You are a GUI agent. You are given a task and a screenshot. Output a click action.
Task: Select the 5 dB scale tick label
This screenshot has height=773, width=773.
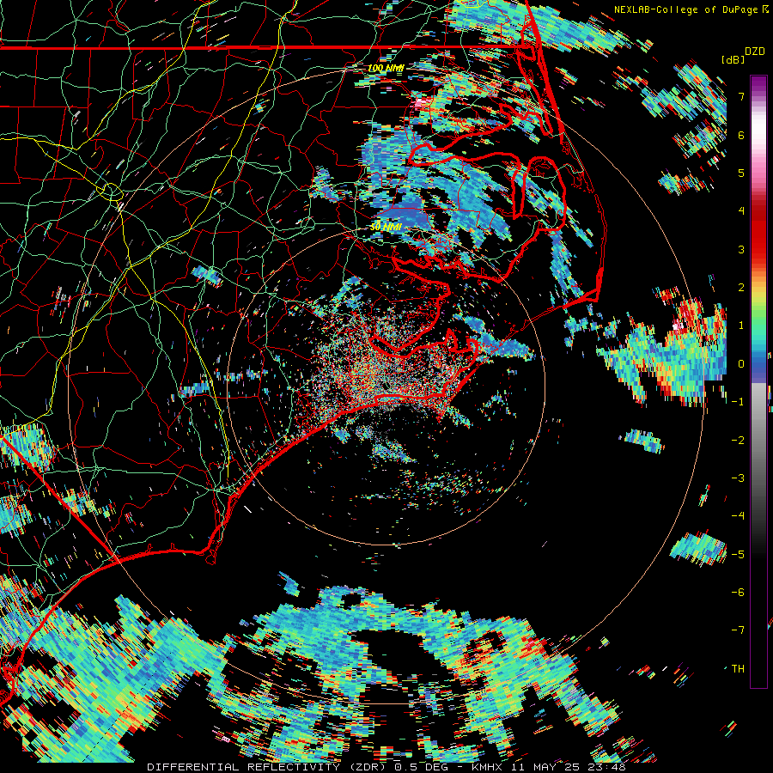click(x=741, y=173)
